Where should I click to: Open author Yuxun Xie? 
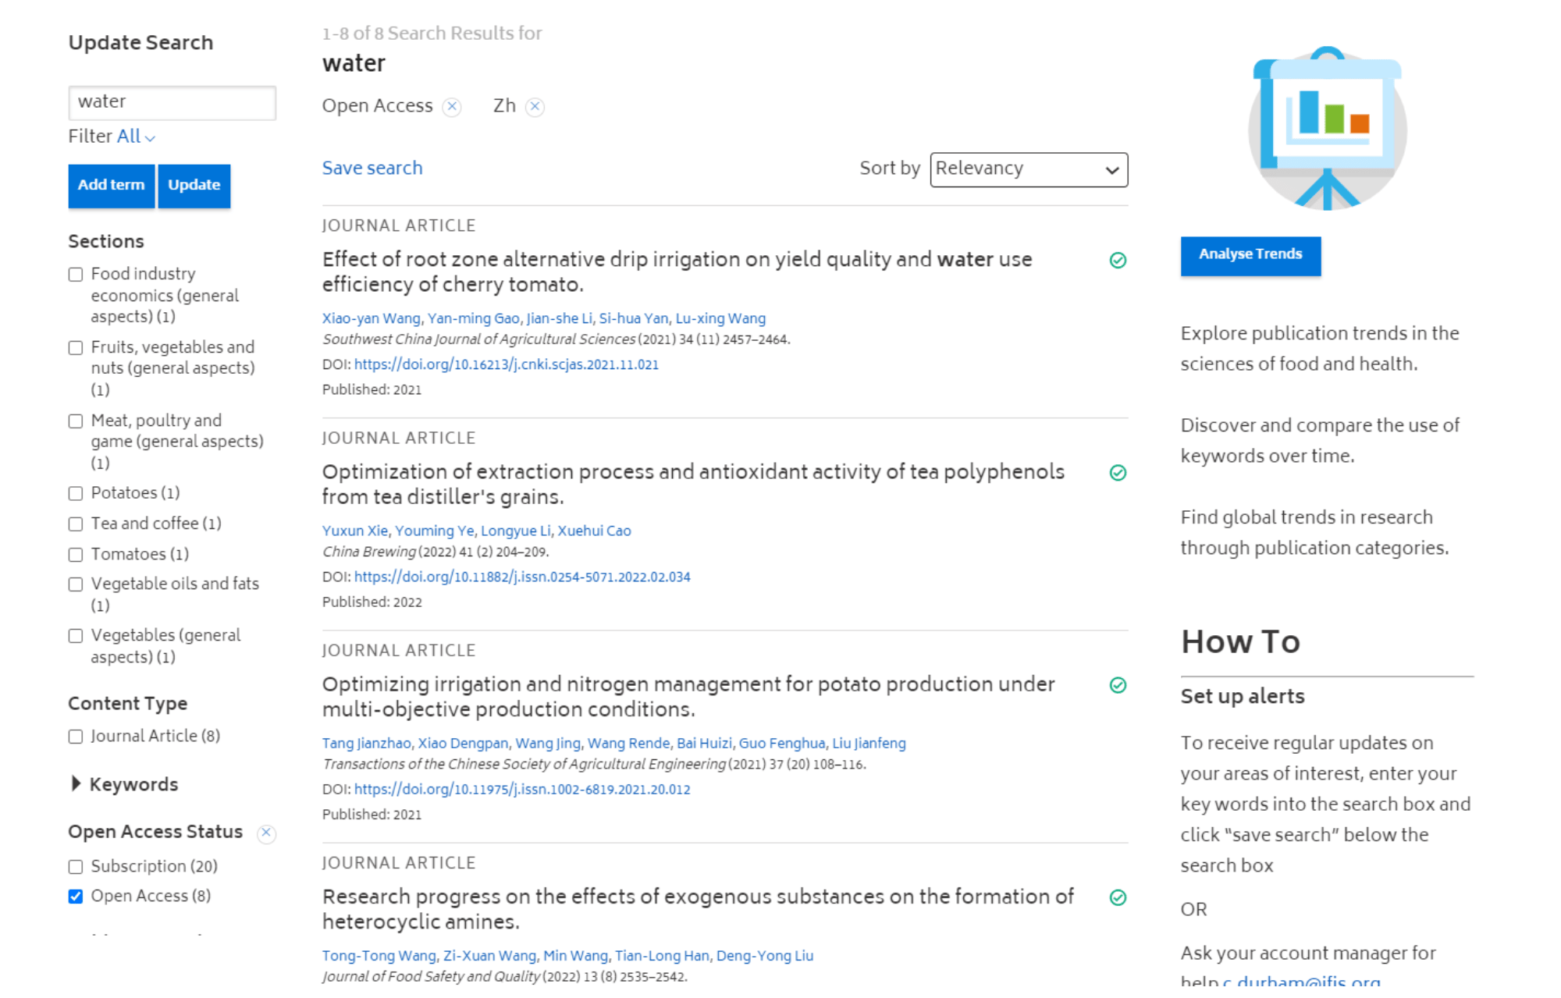pyautogui.click(x=355, y=531)
